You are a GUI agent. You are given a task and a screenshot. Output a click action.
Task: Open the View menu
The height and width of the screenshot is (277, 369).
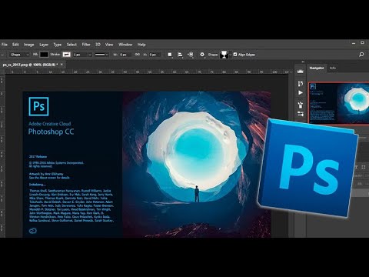point(109,45)
